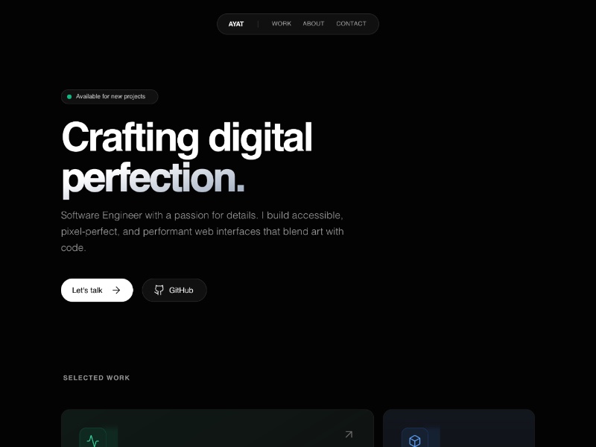The width and height of the screenshot is (596, 447).
Task: Click the blue cube box icon
Action: (415, 440)
